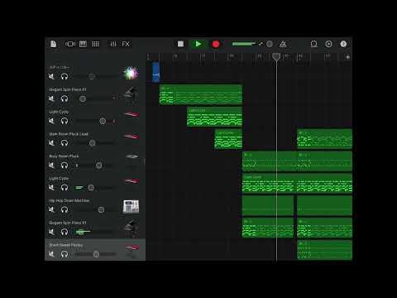Mute the Hip Hop Drum Machine track
Viewport: 397px width, 298px height.
pos(51,209)
